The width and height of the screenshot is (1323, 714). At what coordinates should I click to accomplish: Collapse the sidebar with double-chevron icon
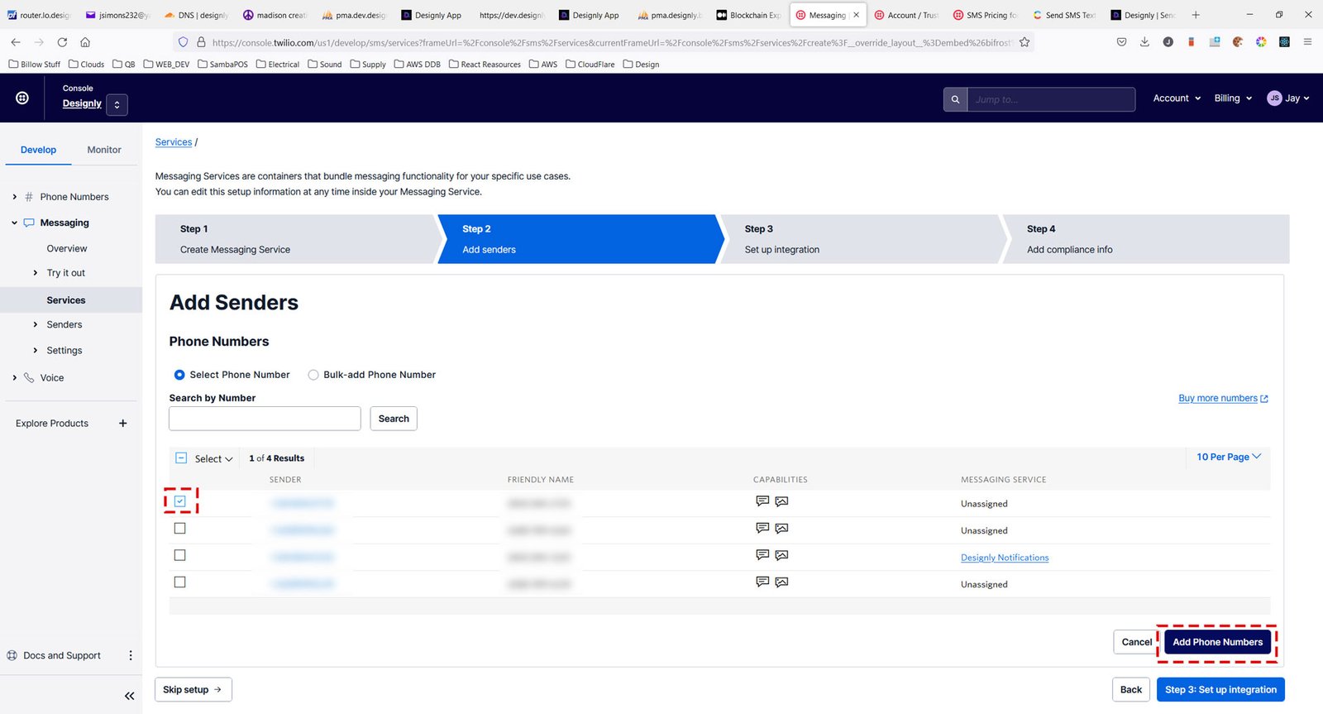pyautogui.click(x=129, y=696)
